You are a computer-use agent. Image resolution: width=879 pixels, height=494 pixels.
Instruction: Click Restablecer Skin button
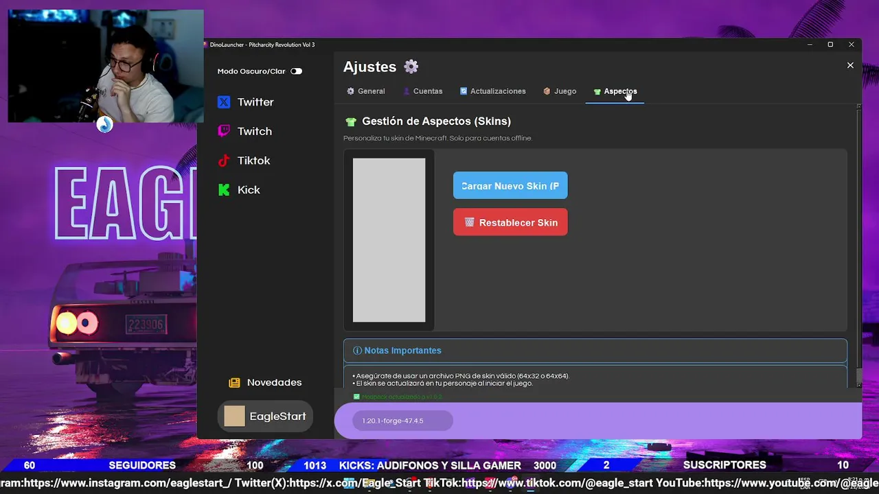click(x=510, y=222)
